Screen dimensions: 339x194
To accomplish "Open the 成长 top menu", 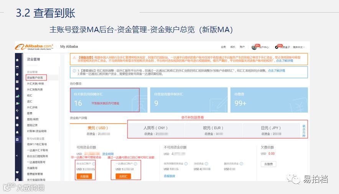I will tap(233, 47).
